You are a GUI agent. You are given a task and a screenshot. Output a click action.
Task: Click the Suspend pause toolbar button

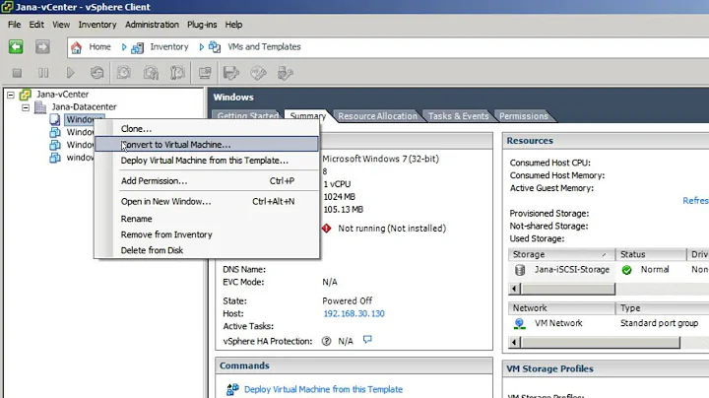click(x=43, y=73)
